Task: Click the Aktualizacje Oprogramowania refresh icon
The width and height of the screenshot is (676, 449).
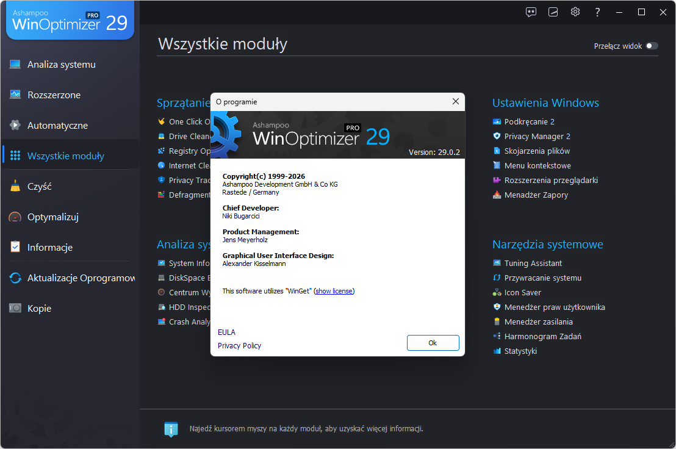Action: tap(15, 278)
